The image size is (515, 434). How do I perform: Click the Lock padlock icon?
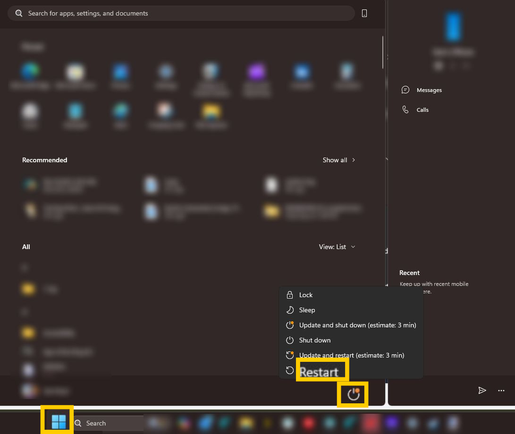(290, 295)
